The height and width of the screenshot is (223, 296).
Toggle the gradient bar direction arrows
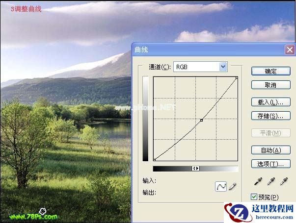pos(195,168)
